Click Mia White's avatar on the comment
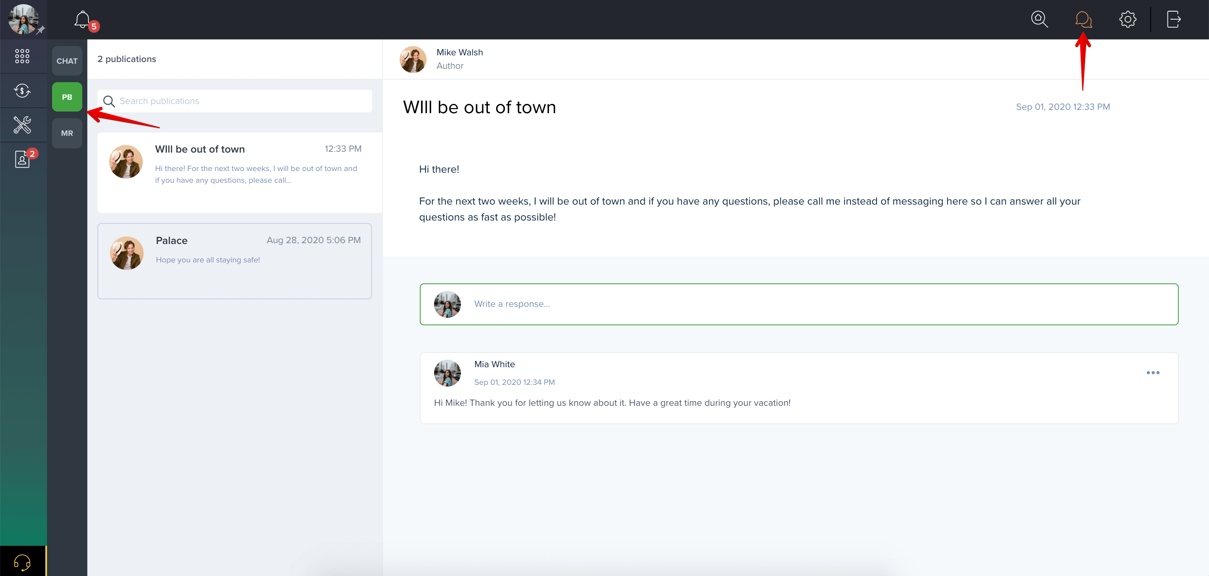 coord(447,373)
